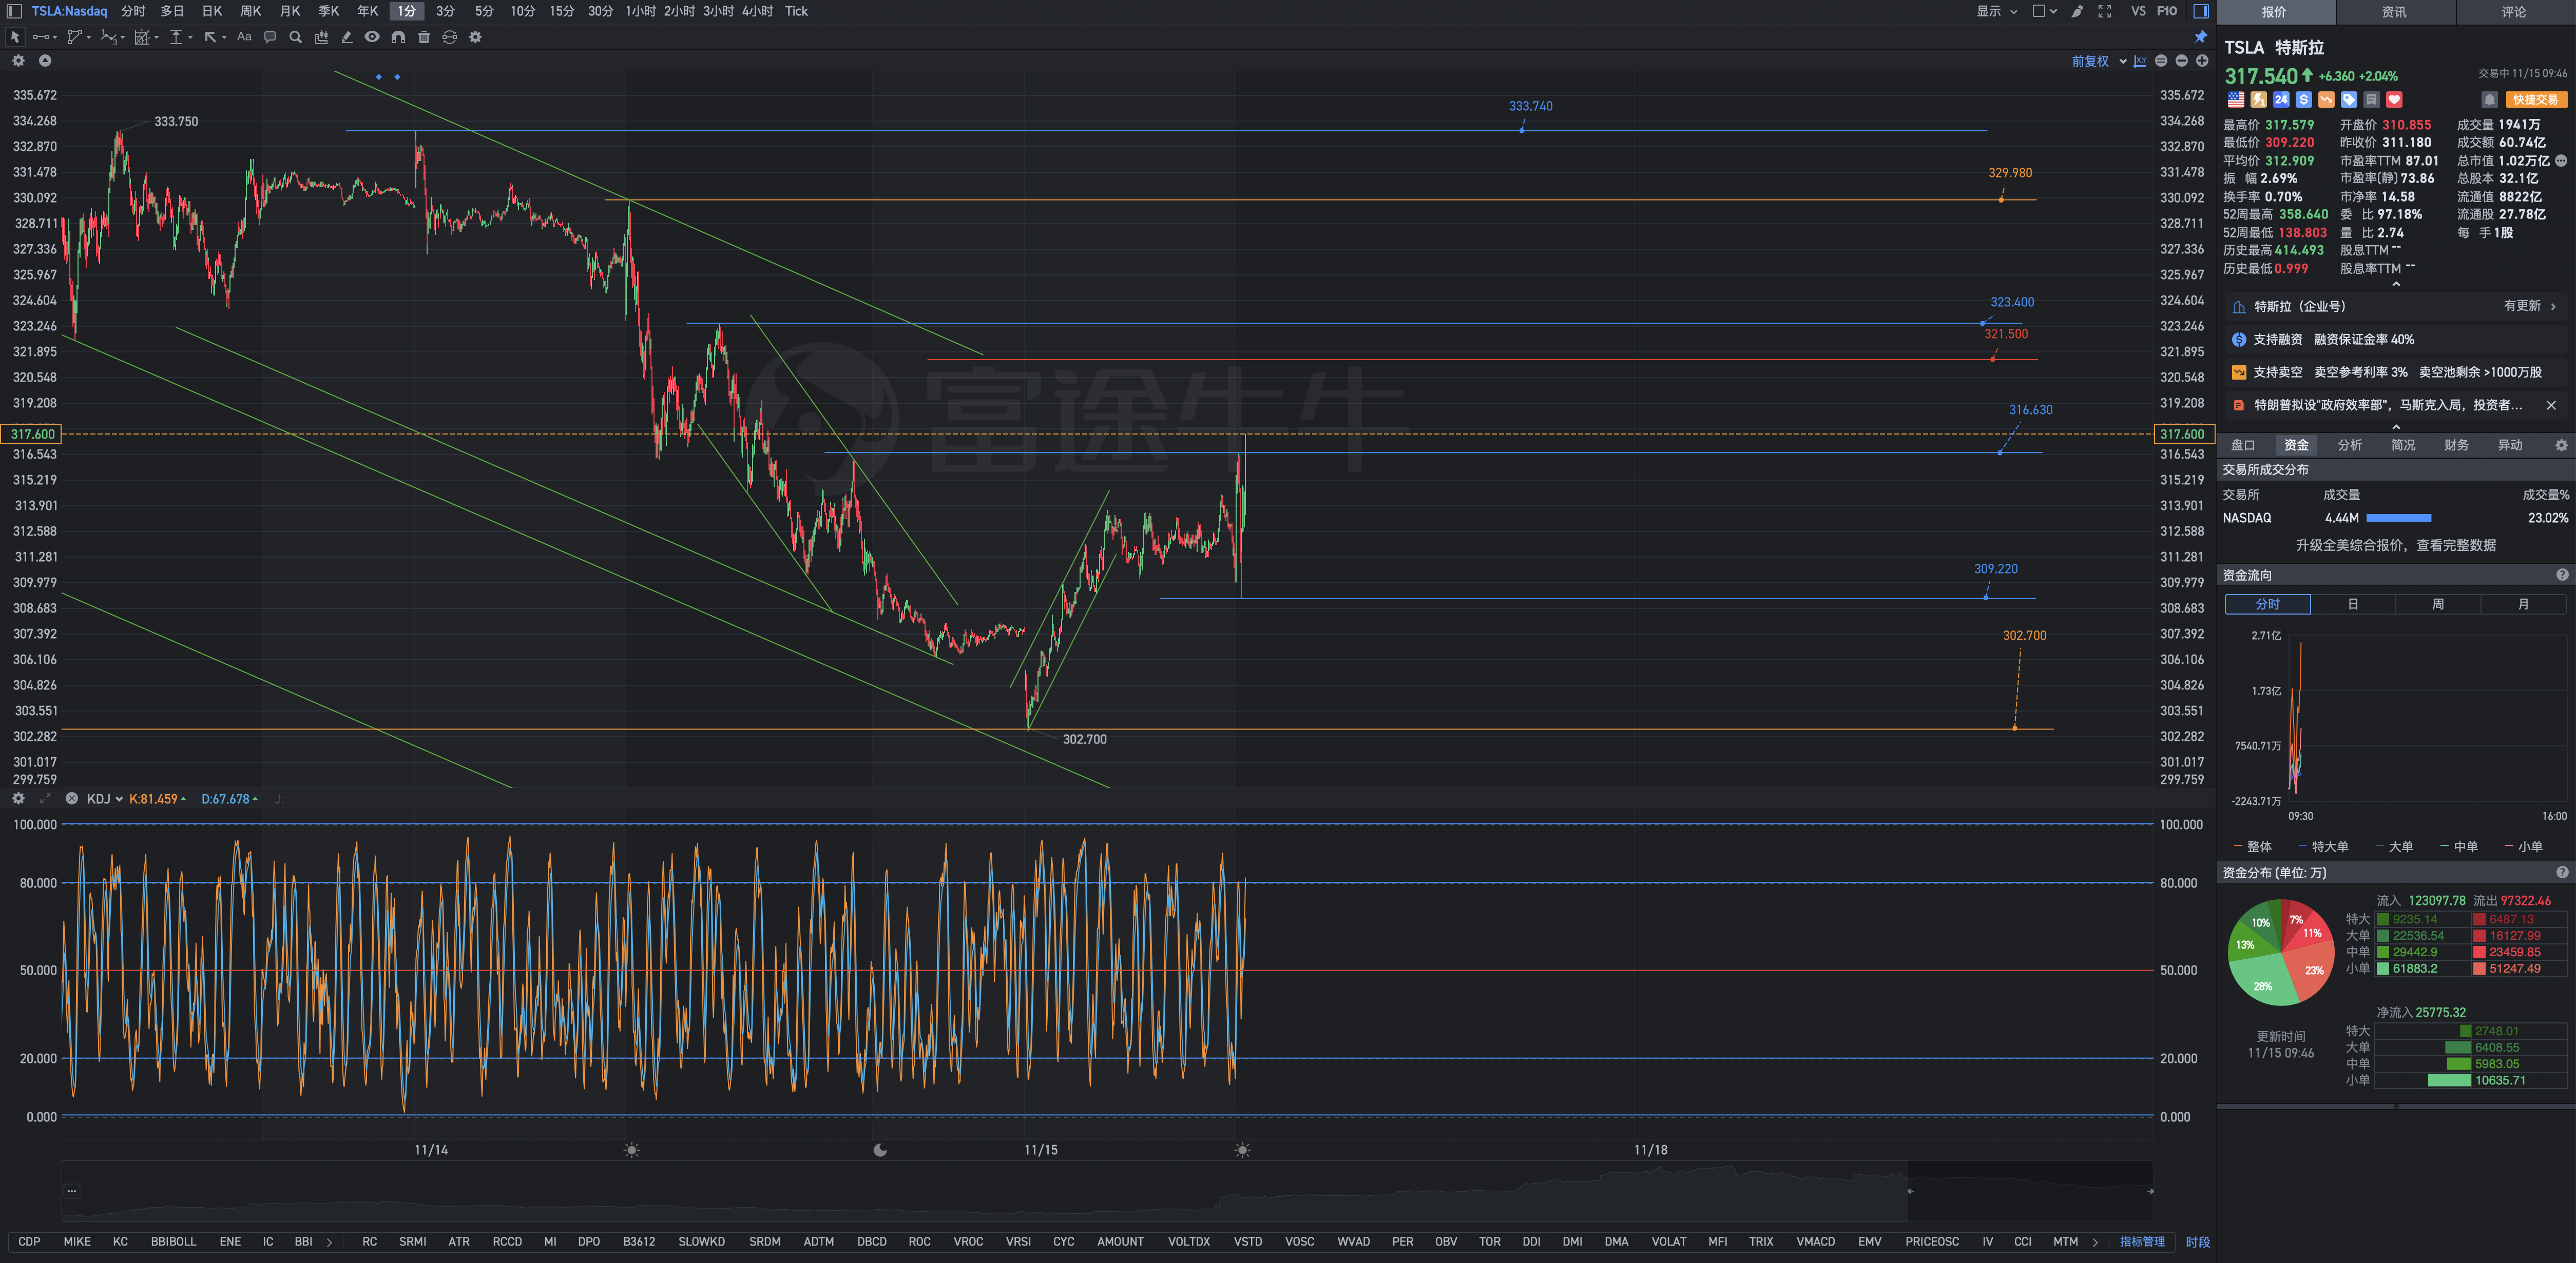Open the layout square dropdown
The height and width of the screenshot is (1263, 2576).
point(2045,11)
